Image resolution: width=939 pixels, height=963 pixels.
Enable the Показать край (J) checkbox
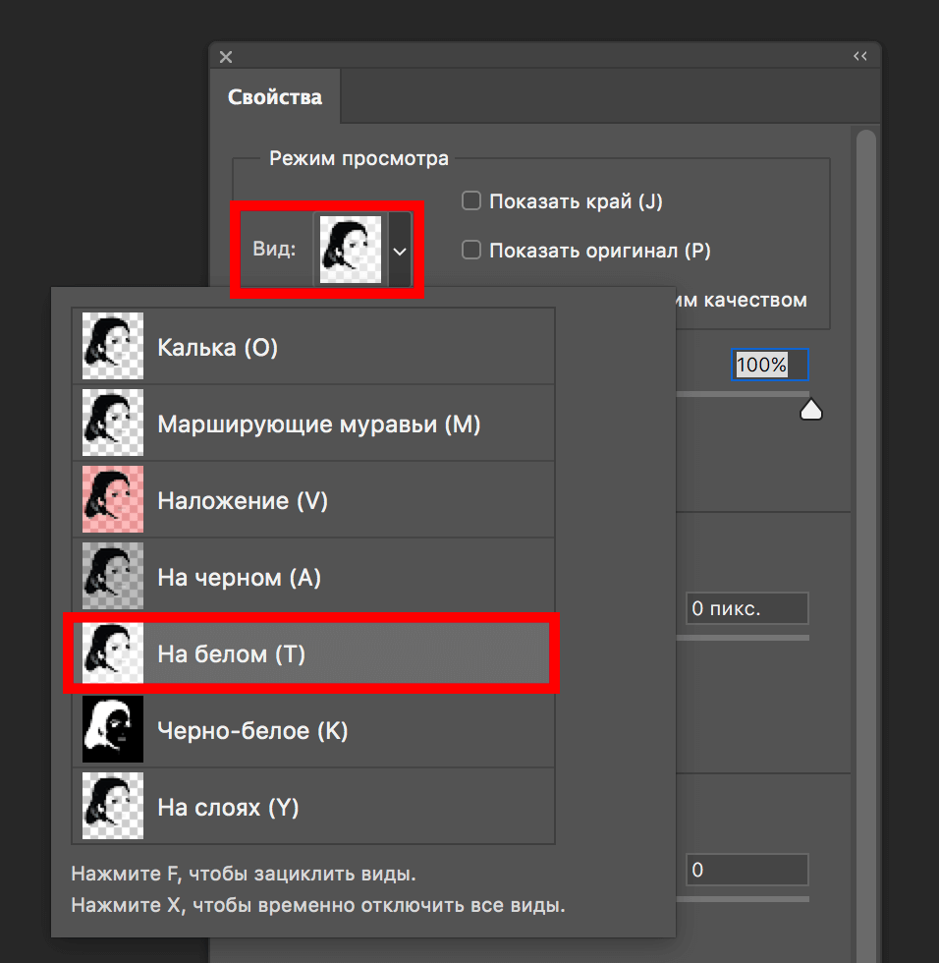click(x=471, y=201)
